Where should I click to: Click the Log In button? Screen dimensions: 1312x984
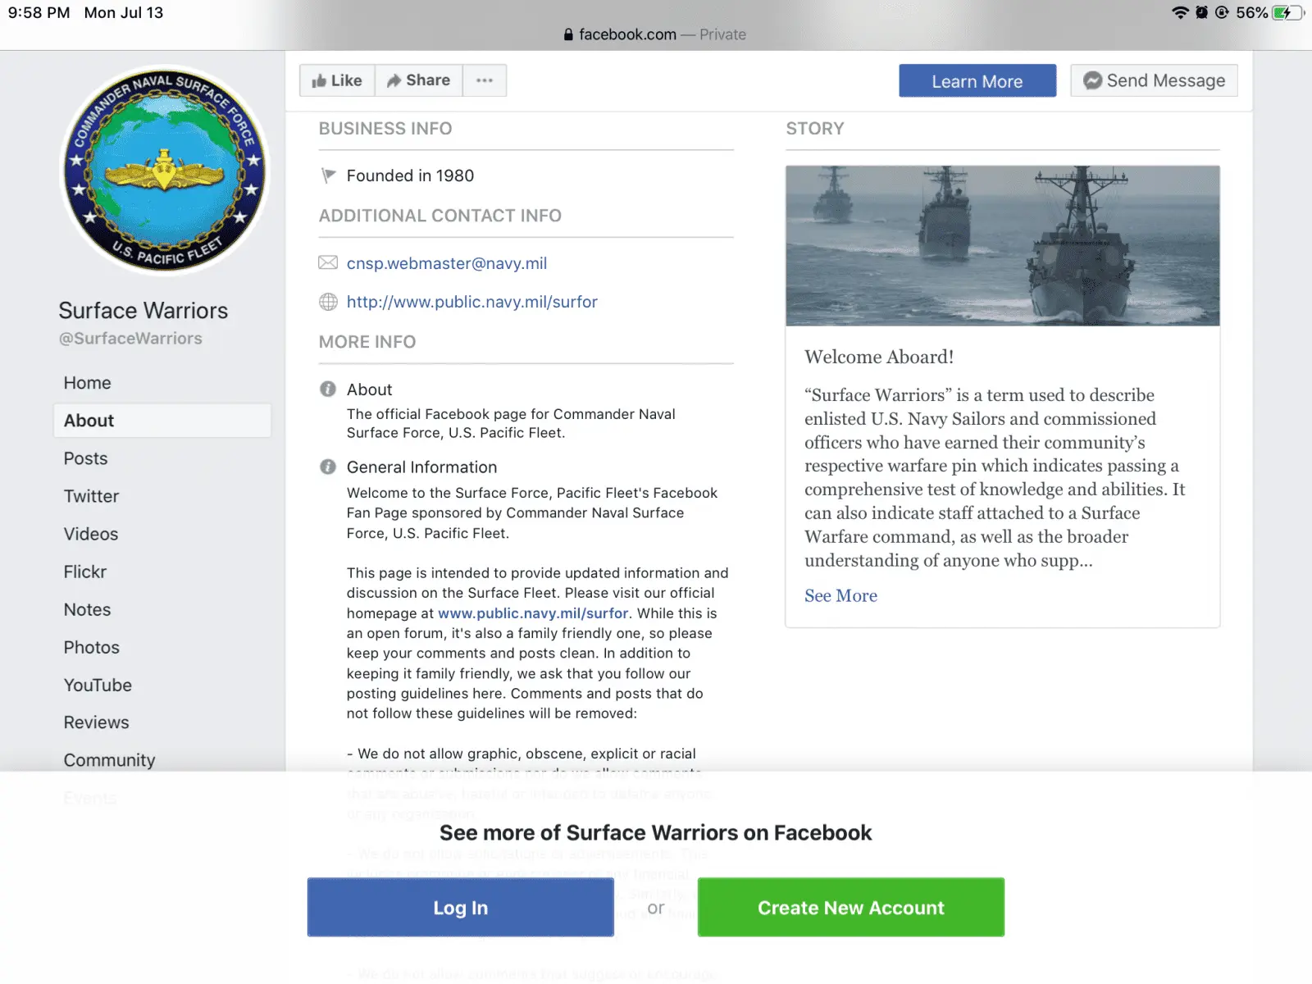[461, 908]
